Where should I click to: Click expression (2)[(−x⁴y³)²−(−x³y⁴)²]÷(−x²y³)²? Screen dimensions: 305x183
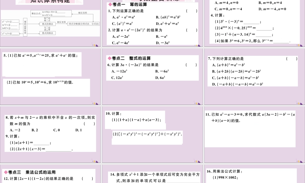pyautogui.click(x=147, y=134)
